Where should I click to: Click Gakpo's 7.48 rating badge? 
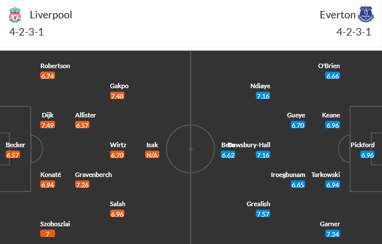point(117,96)
